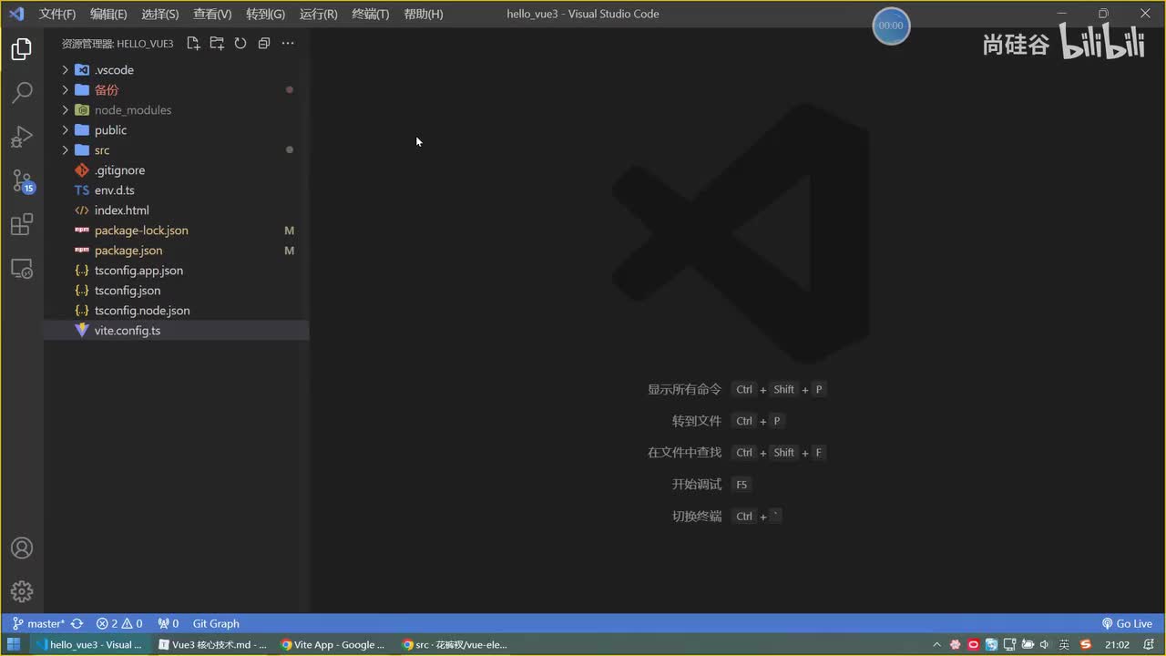The width and height of the screenshot is (1166, 656).
Task: Open the vite.config.ts file
Action: (x=177, y=331)
